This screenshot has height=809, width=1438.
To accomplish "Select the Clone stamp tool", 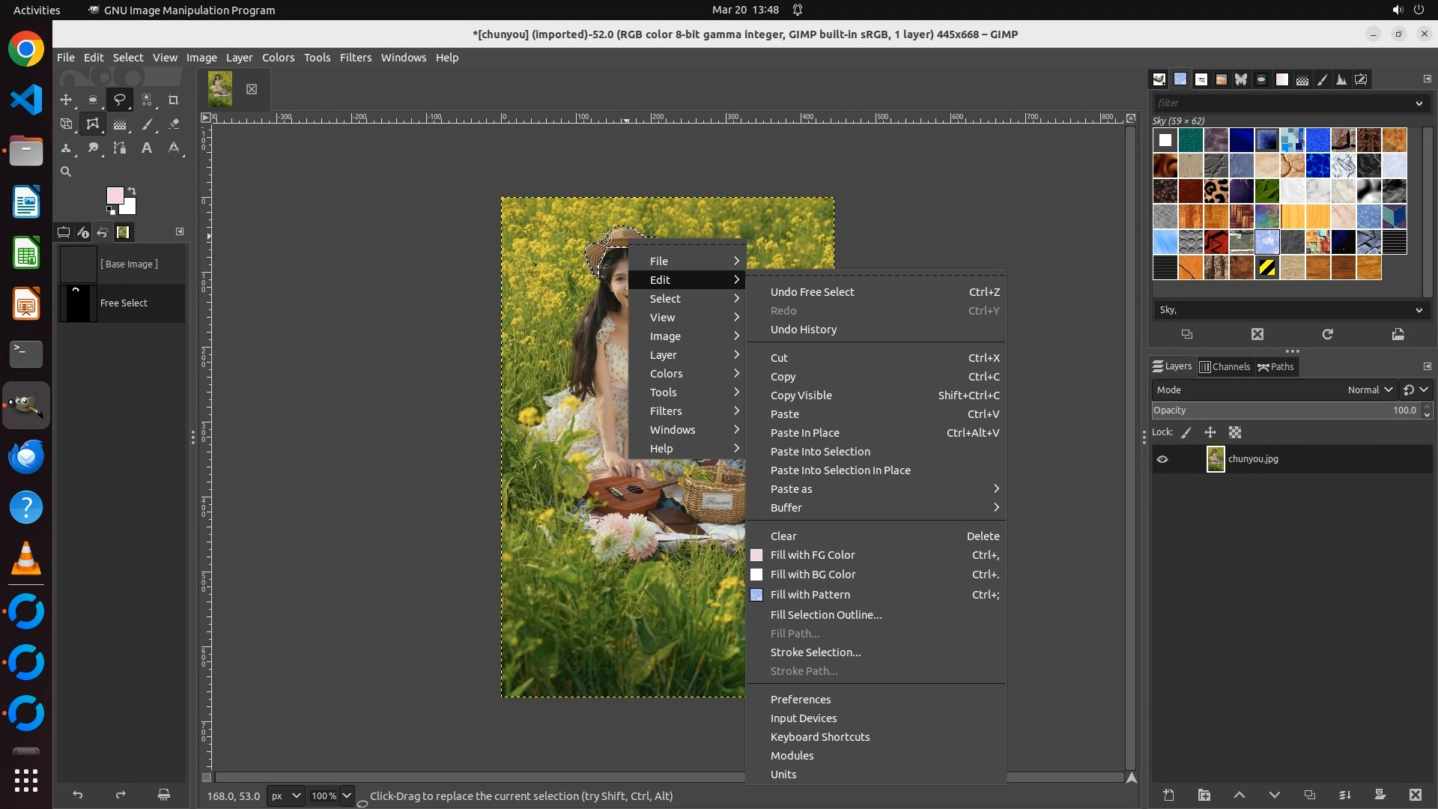I will point(66,148).
